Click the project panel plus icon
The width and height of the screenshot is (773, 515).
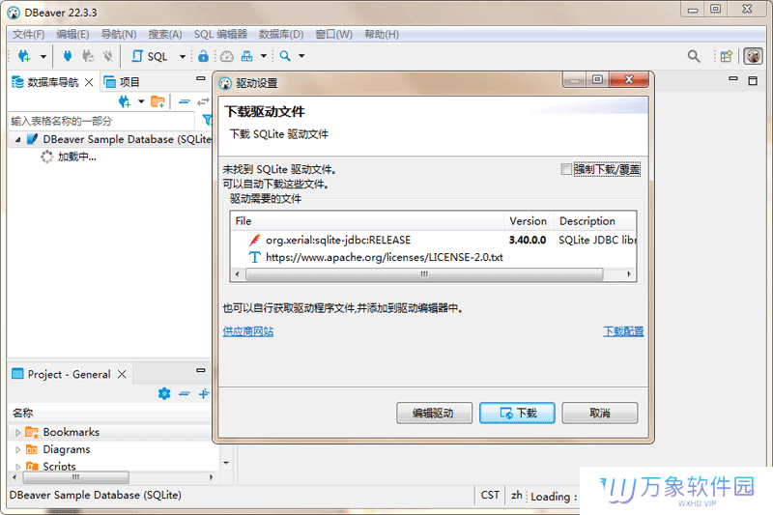click(204, 394)
